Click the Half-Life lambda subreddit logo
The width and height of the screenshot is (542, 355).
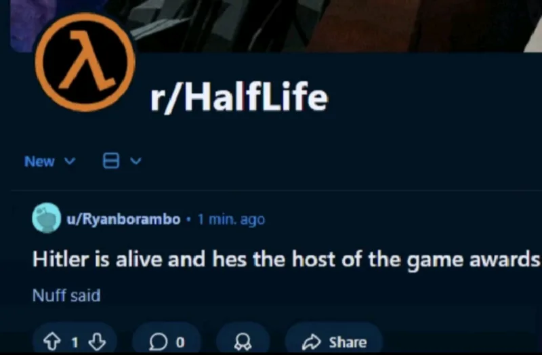tap(85, 62)
